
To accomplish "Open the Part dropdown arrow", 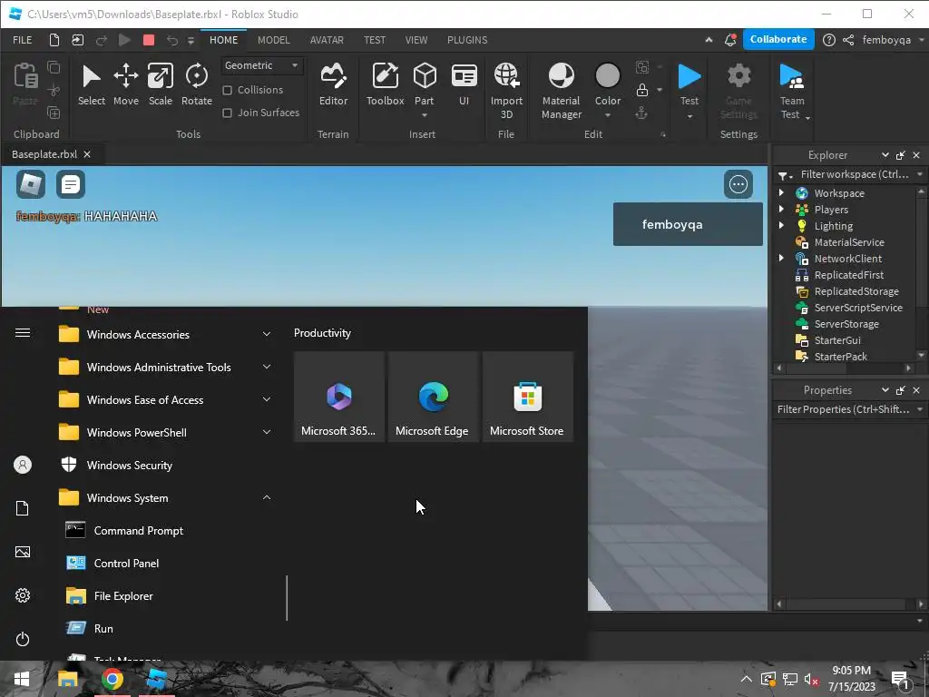I will (425, 115).
